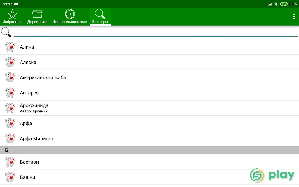The image size is (299, 187).
Task: Select the Все игры magnifier tab
Action: tap(100, 17)
